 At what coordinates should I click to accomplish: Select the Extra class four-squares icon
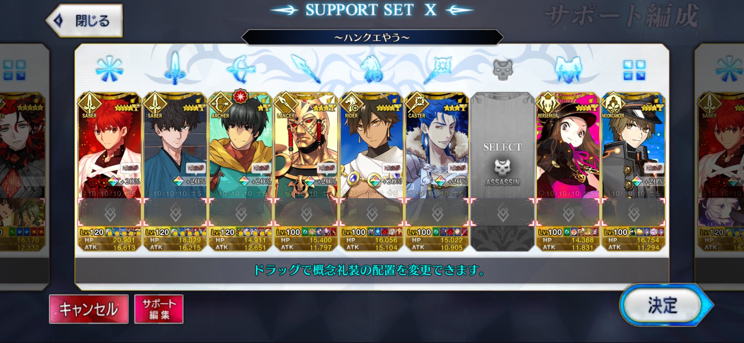tap(634, 70)
